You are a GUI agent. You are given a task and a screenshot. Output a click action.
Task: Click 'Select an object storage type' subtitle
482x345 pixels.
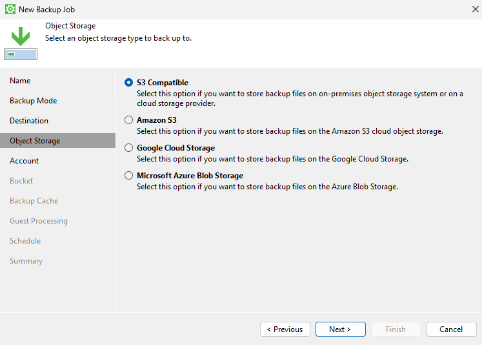[118, 38]
